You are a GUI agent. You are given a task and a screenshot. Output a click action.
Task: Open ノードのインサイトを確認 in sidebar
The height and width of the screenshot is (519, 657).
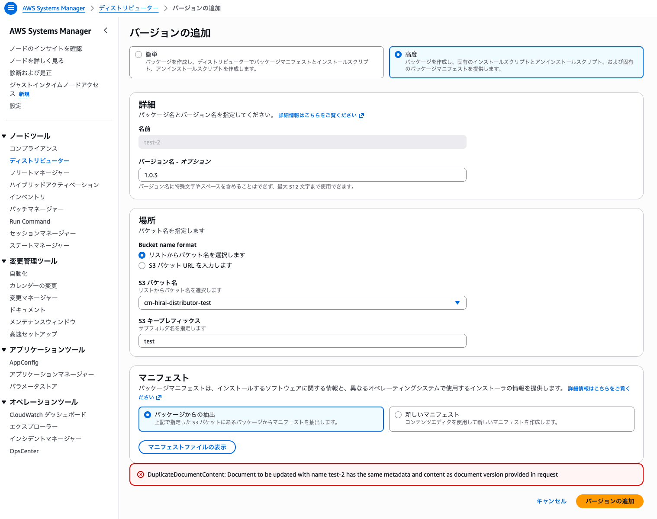pos(45,49)
